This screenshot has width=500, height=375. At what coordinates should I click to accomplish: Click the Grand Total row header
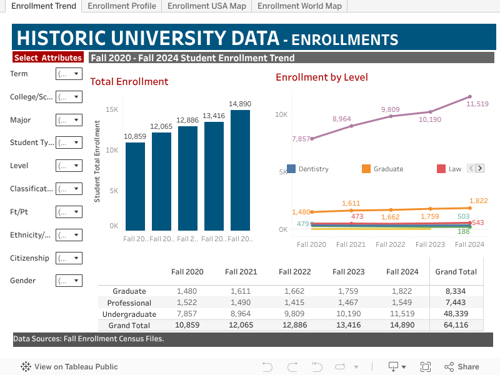[x=129, y=326]
